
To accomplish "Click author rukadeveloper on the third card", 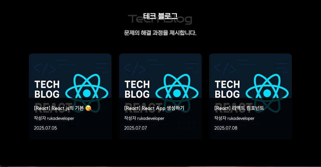I will tap(241, 118).
